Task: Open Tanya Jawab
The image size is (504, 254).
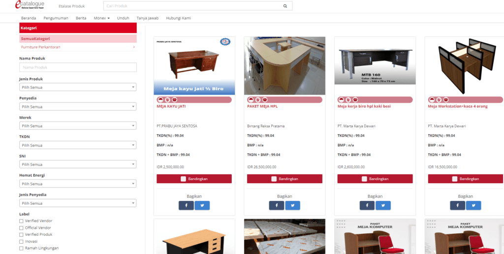Action: click(148, 18)
